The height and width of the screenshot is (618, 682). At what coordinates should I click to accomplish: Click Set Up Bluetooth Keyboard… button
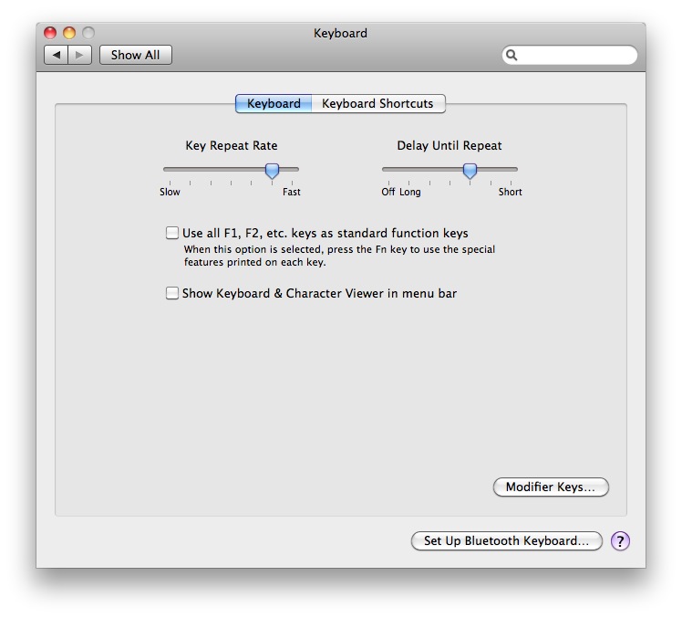pos(507,540)
